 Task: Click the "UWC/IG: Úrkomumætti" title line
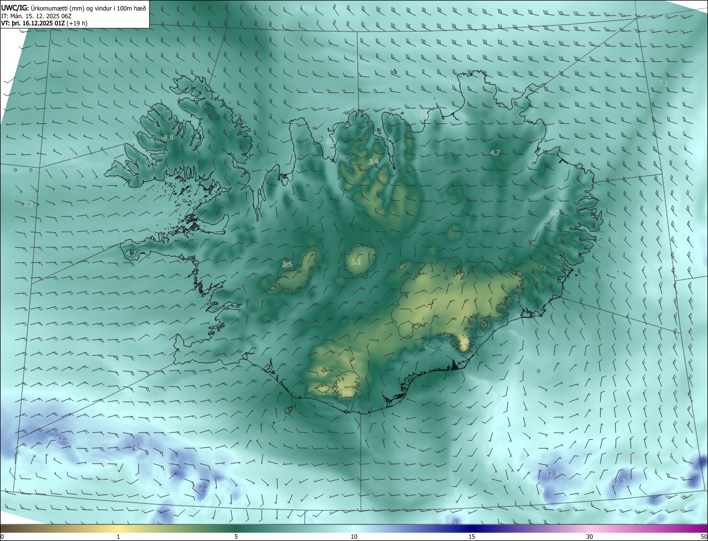pos(75,8)
